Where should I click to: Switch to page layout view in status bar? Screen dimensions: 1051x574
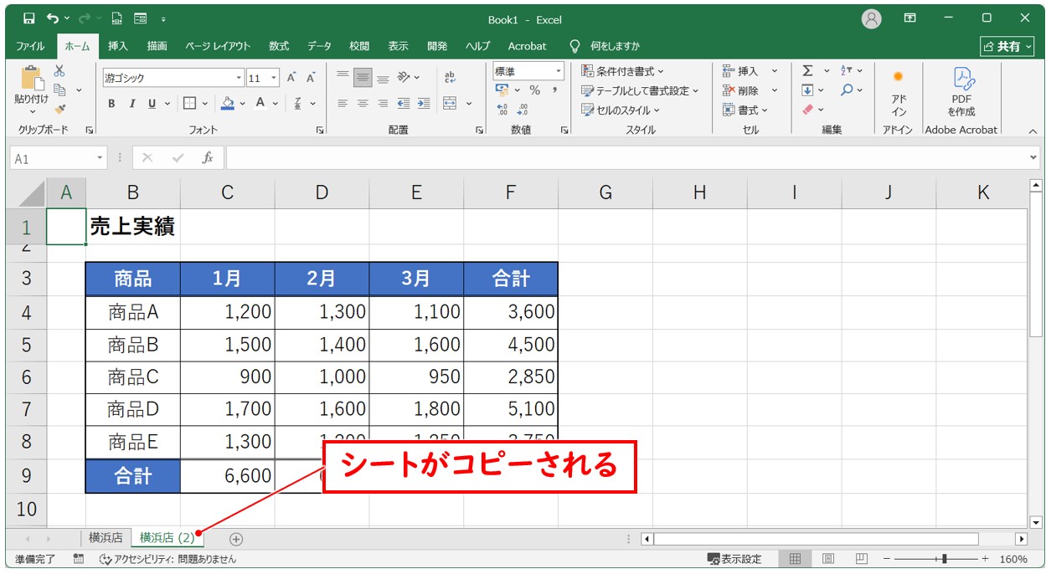pyautogui.click(x=827, y=559)
